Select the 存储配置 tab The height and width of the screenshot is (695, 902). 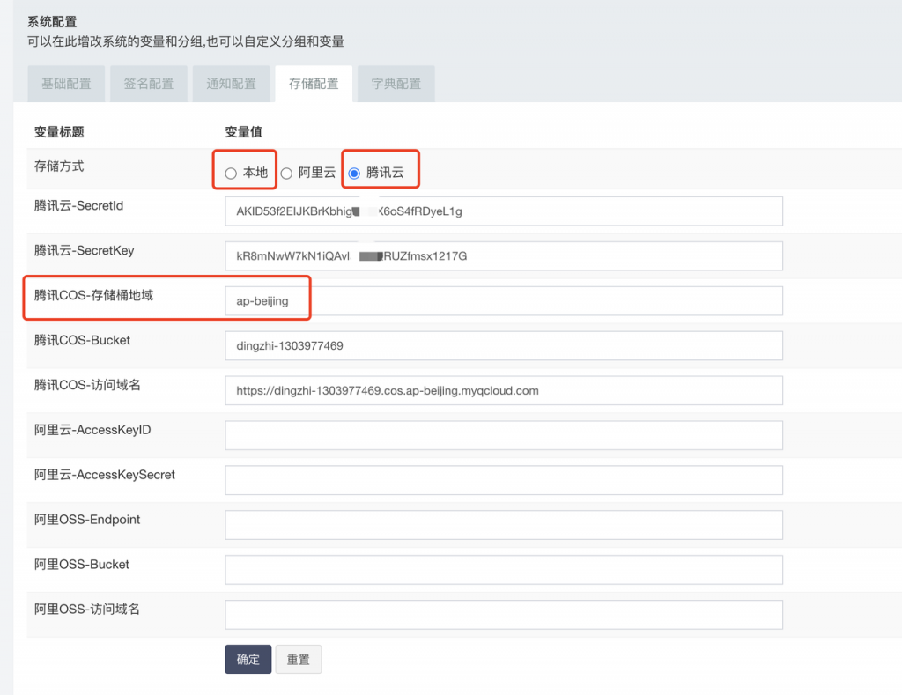coord(314,84)
